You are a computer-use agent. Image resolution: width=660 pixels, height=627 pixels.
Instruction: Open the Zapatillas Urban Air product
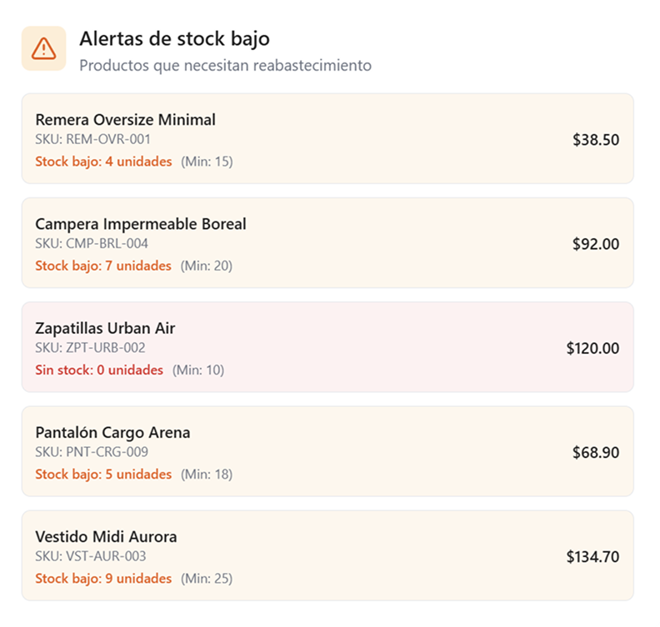pos(105,328)
